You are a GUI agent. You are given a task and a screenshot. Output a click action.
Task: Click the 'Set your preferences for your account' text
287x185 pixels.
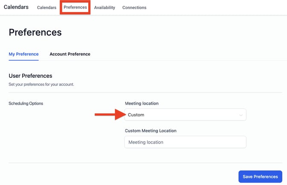click(42, 85)
